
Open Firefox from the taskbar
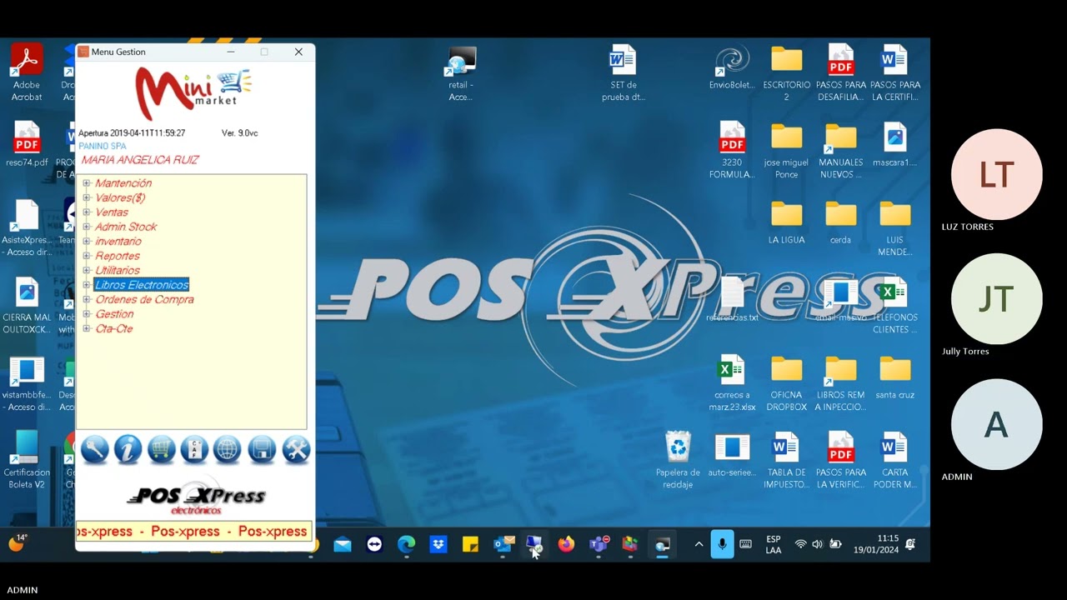point(566,544)
